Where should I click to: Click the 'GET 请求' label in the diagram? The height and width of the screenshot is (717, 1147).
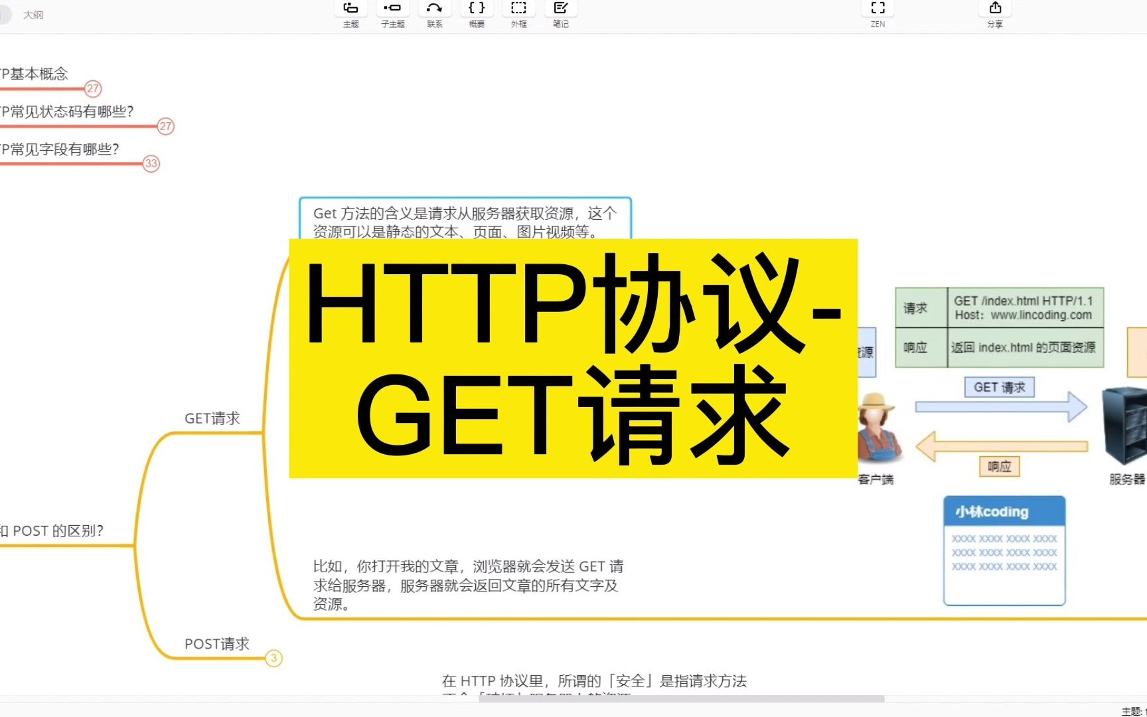(x=999, y=387)
